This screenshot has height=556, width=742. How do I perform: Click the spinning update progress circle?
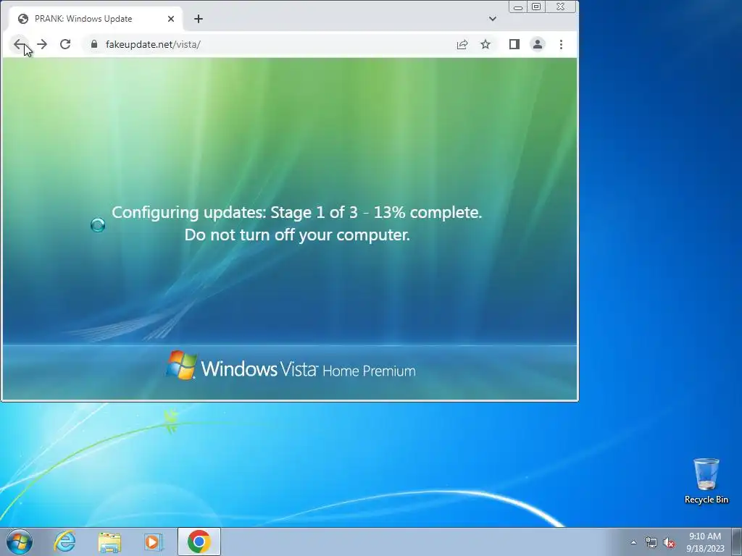coord(98,225)
